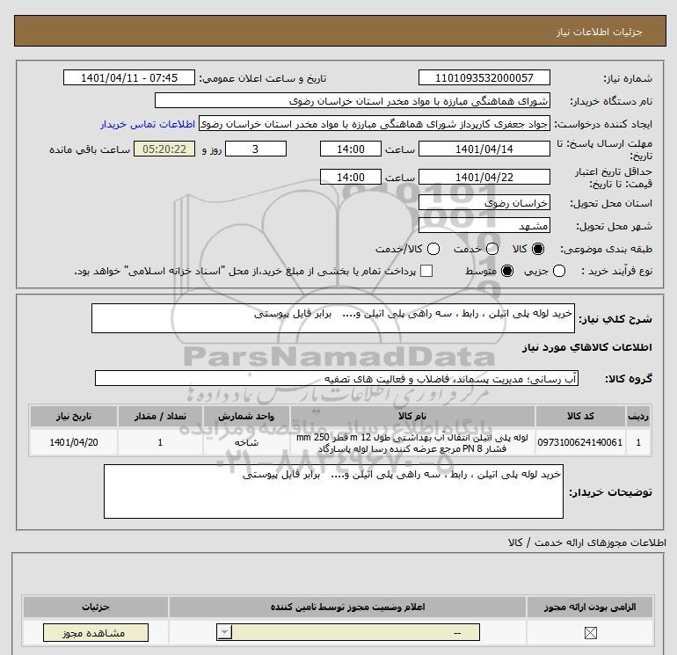
Task: Click the کد کالا column header
Action: tap(580, 416)
